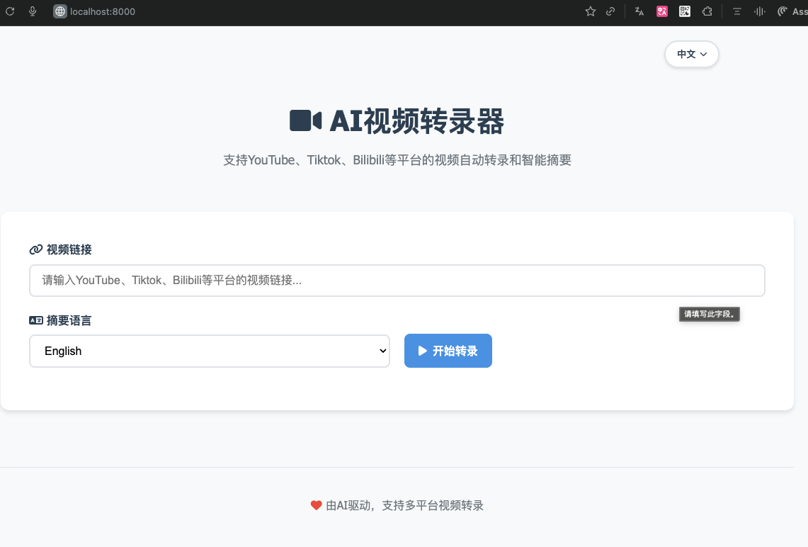808x547 pixels.
Task: Click the video camera icon beside the title
Action: (x=305, y=120)
